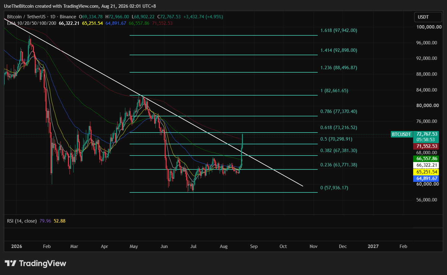Click the low price L68,902.22
The height and width of the screenshot is (275, 447).
click(x=143, y=17)
